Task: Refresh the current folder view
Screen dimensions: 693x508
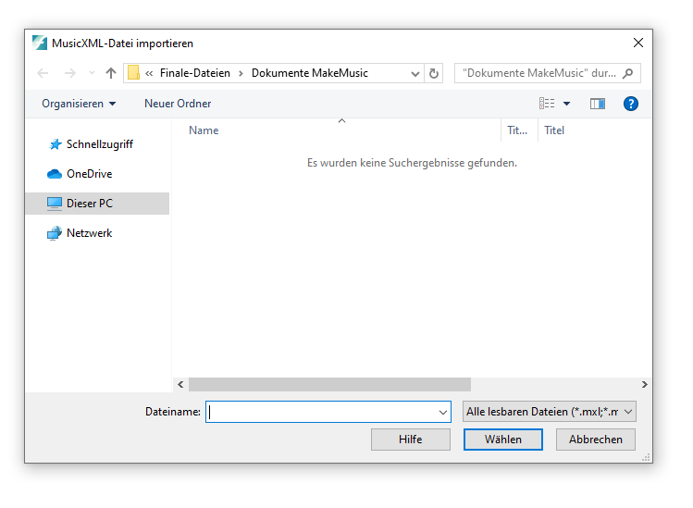Action: [x=434, y=73]
